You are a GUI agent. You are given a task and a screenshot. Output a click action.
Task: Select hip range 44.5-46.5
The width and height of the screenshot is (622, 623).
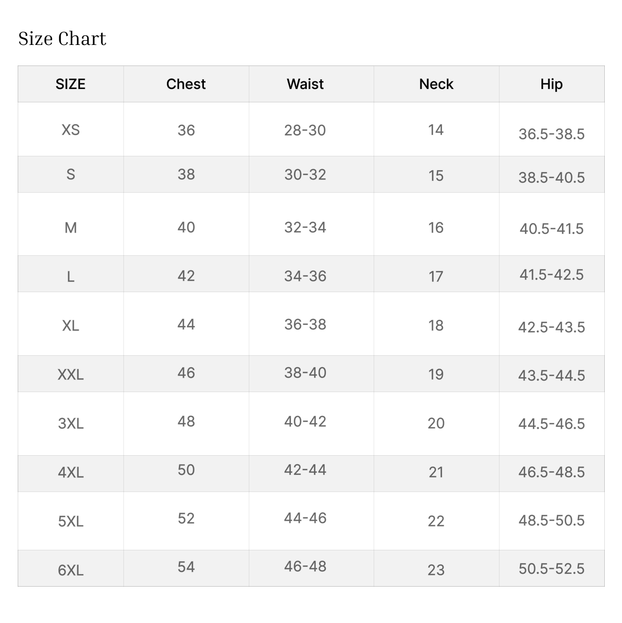click(x=551, y=424)
